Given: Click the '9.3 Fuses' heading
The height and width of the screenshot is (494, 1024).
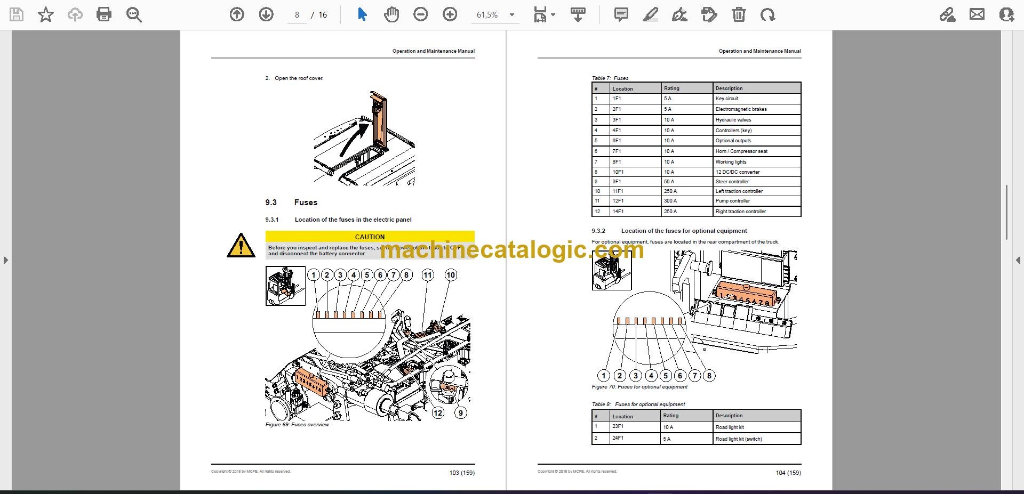Looking at the screenshot, I should [x=291, y=203].
